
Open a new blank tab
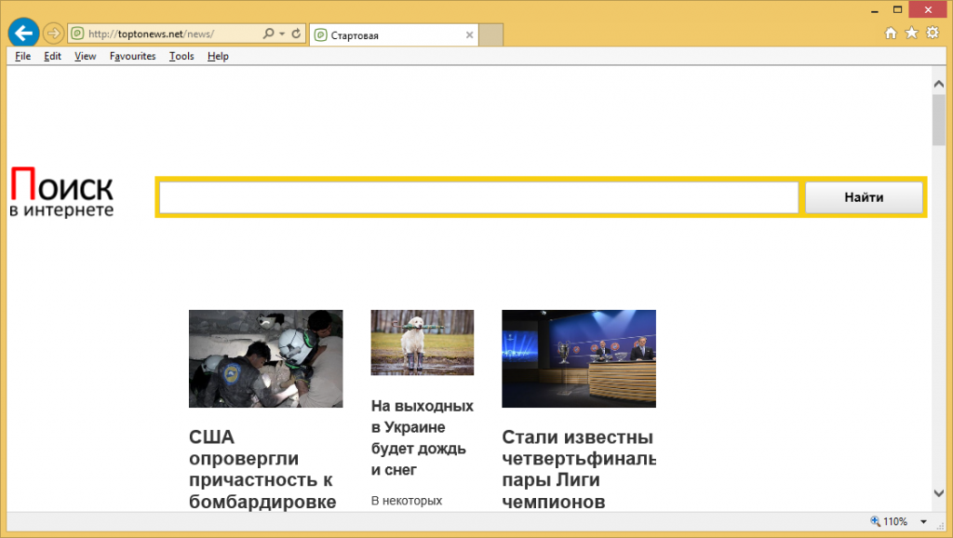[491, 35]
